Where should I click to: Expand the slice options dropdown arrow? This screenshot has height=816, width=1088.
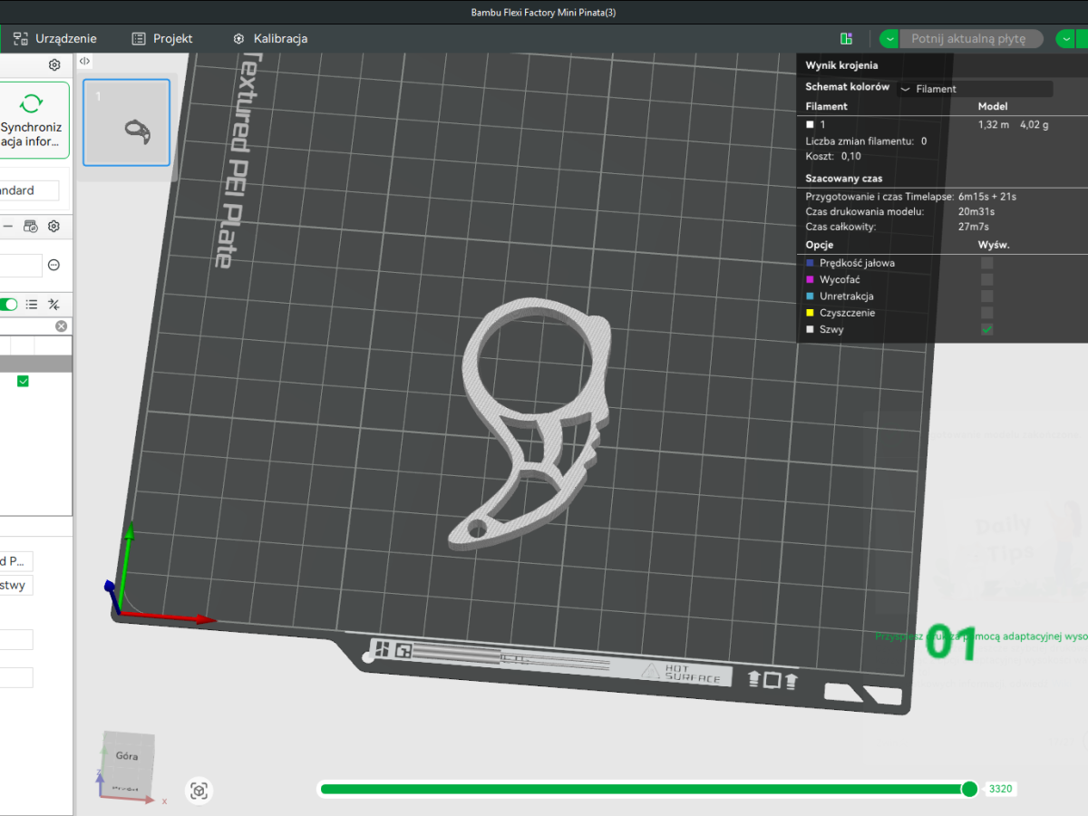(889, 39)
